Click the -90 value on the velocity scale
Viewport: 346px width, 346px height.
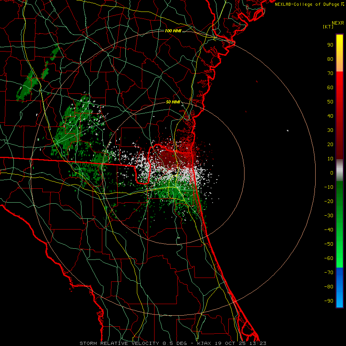tap(329, 301)
